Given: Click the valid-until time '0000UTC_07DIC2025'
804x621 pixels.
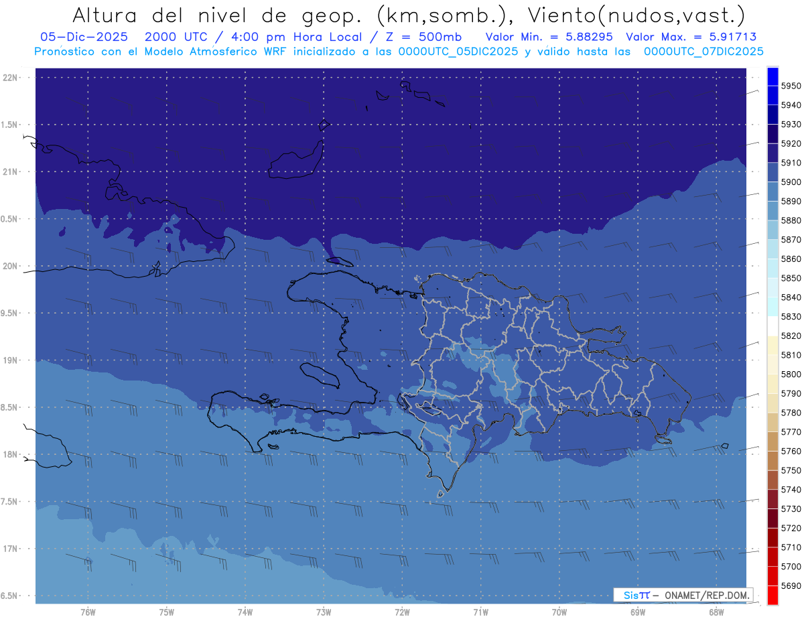Looking at the screenshot, I should [x=703, y=52].
